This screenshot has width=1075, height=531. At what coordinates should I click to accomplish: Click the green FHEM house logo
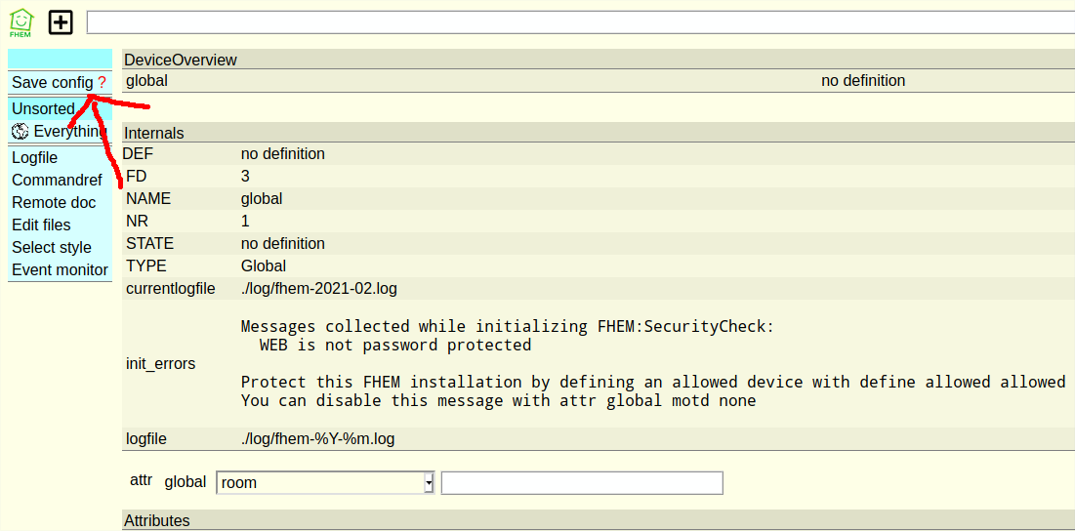click(x=21, y=21)
